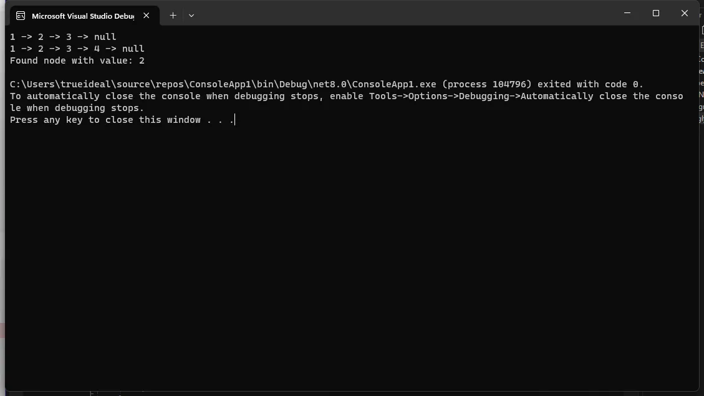Select the Microsoft Visual Studio Debug tab title

82,16
